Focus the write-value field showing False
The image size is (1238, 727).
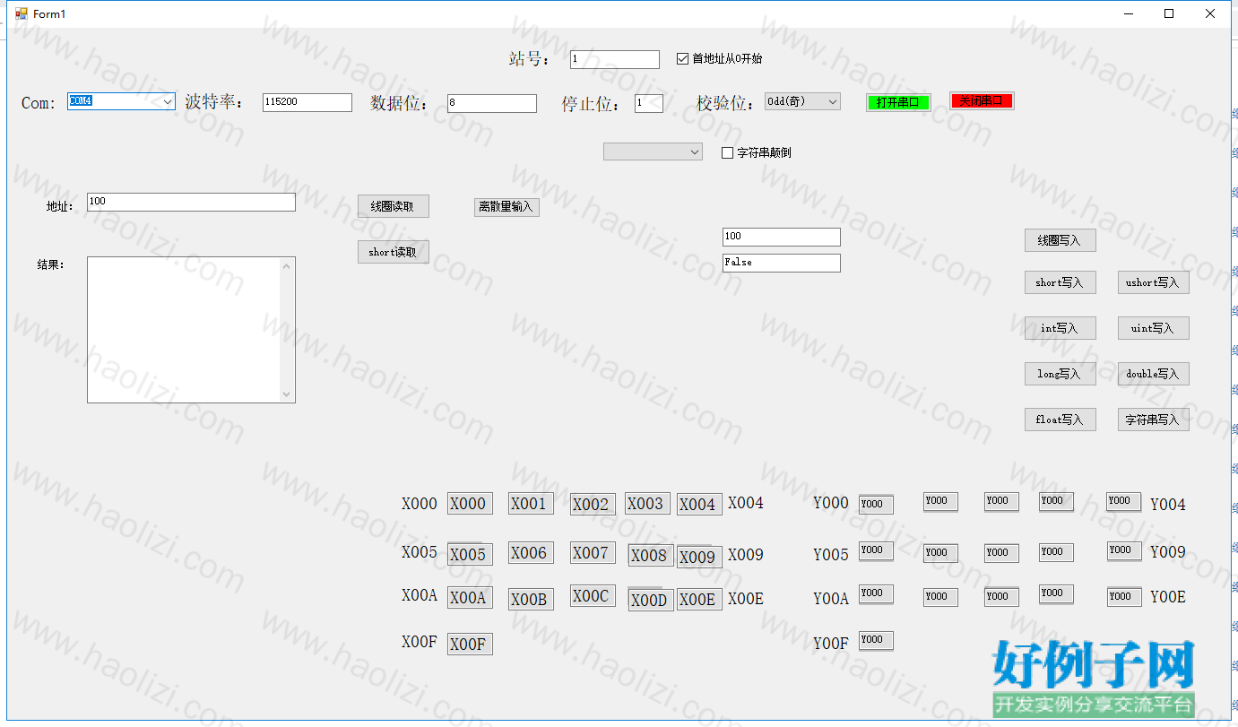[782, 263]
